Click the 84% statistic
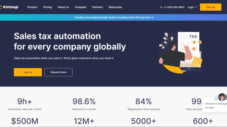 tap(143, 101)
